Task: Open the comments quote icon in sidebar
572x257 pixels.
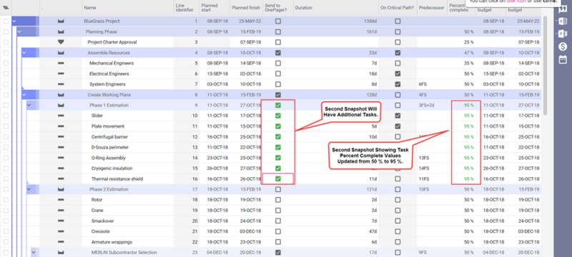Action: 563,9
